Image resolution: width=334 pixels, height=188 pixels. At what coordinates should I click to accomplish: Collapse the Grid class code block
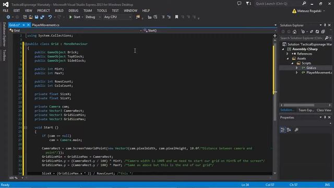(x=26, y=44)
